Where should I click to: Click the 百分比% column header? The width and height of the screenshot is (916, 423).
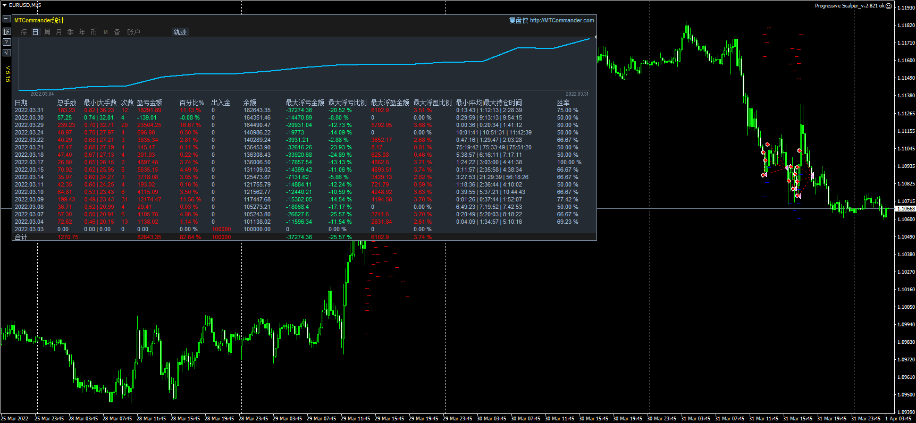[191, 103]
